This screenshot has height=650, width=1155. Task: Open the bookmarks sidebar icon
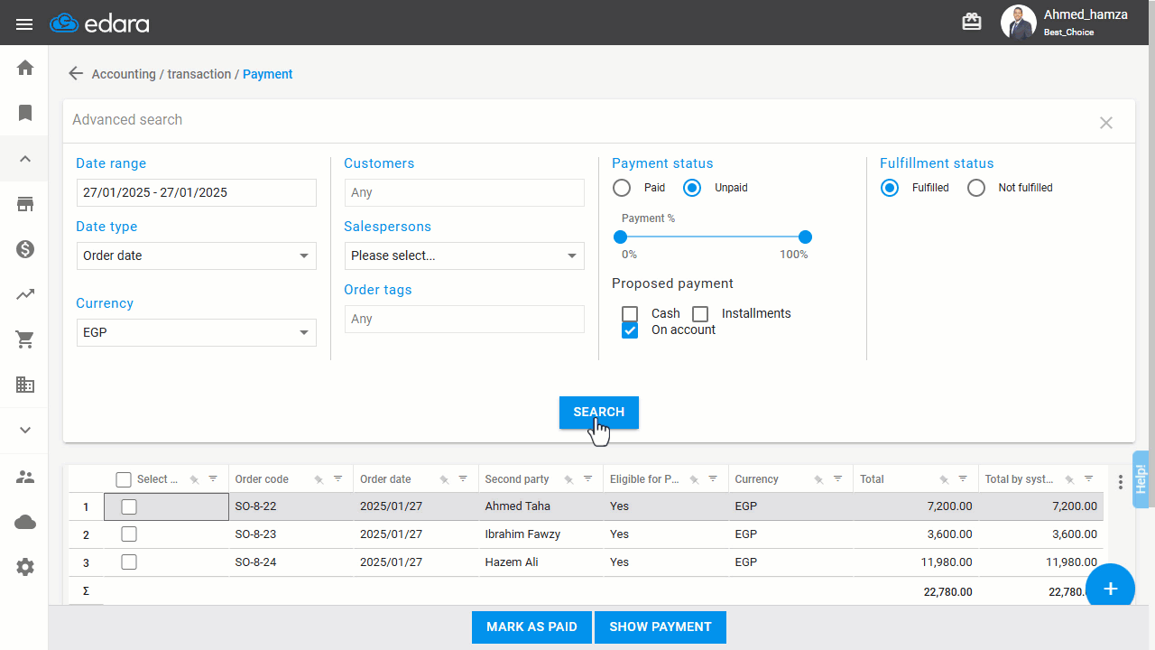point(25,113)
